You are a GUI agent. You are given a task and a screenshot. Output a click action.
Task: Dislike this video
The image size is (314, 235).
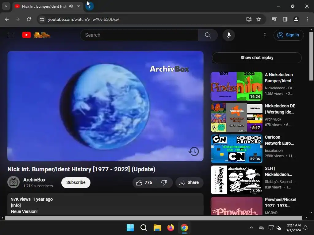click(x=164, y=182)
